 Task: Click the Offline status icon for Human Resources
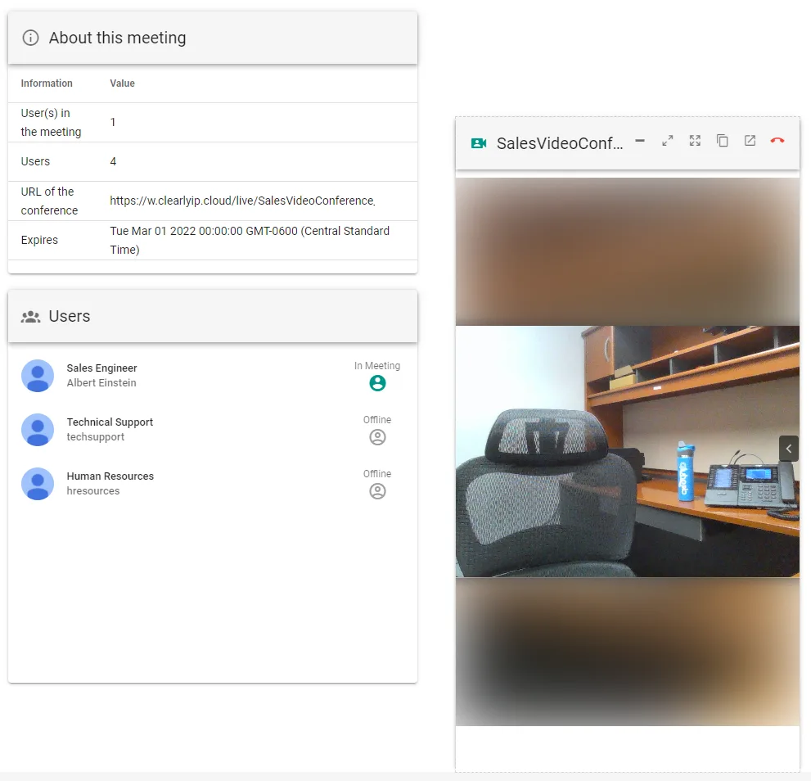(377, 491)
